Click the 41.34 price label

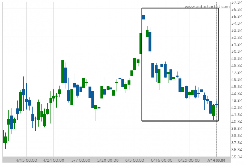[237, 114]
